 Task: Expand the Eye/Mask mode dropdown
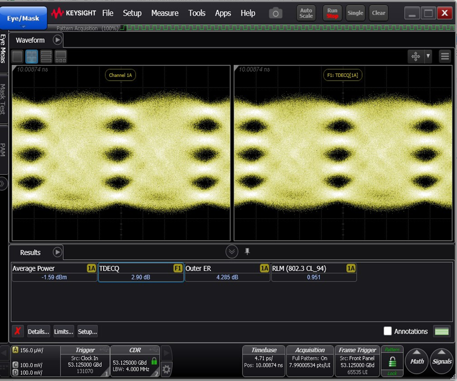tap(23, 26)
